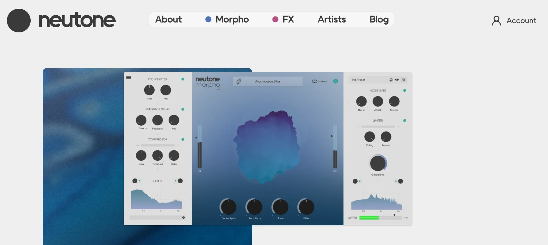Click the Limiter Ceiling knob
The image size is (548, 245).
coord(370,137)
